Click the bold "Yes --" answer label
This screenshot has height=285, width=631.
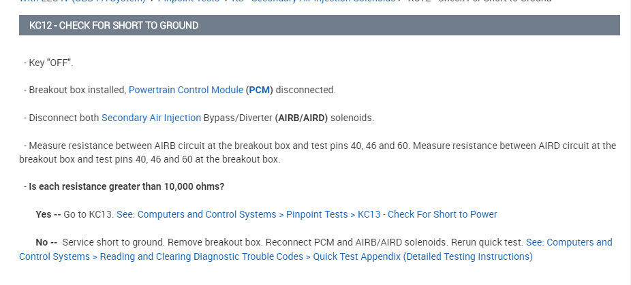click(x=48, y=214)
